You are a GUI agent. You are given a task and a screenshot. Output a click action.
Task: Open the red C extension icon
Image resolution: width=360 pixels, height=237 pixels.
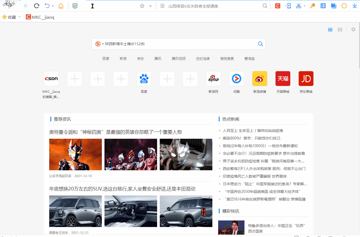[278, 6]
